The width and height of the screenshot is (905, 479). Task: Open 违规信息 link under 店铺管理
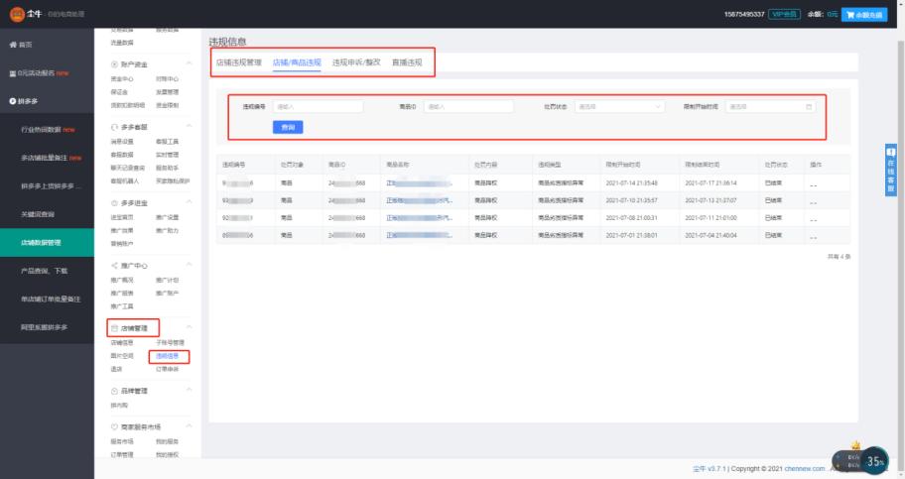coord(167,355)
